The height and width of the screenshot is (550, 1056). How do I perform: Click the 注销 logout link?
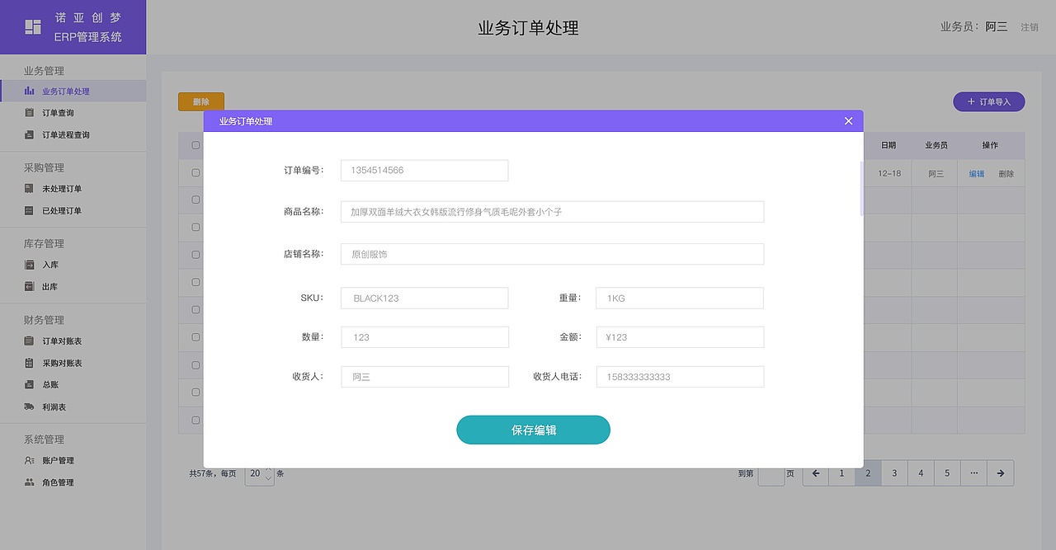tap(1030, 26)
